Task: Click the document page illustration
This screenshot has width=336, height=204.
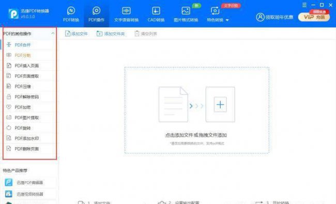Action: [173, 104]
